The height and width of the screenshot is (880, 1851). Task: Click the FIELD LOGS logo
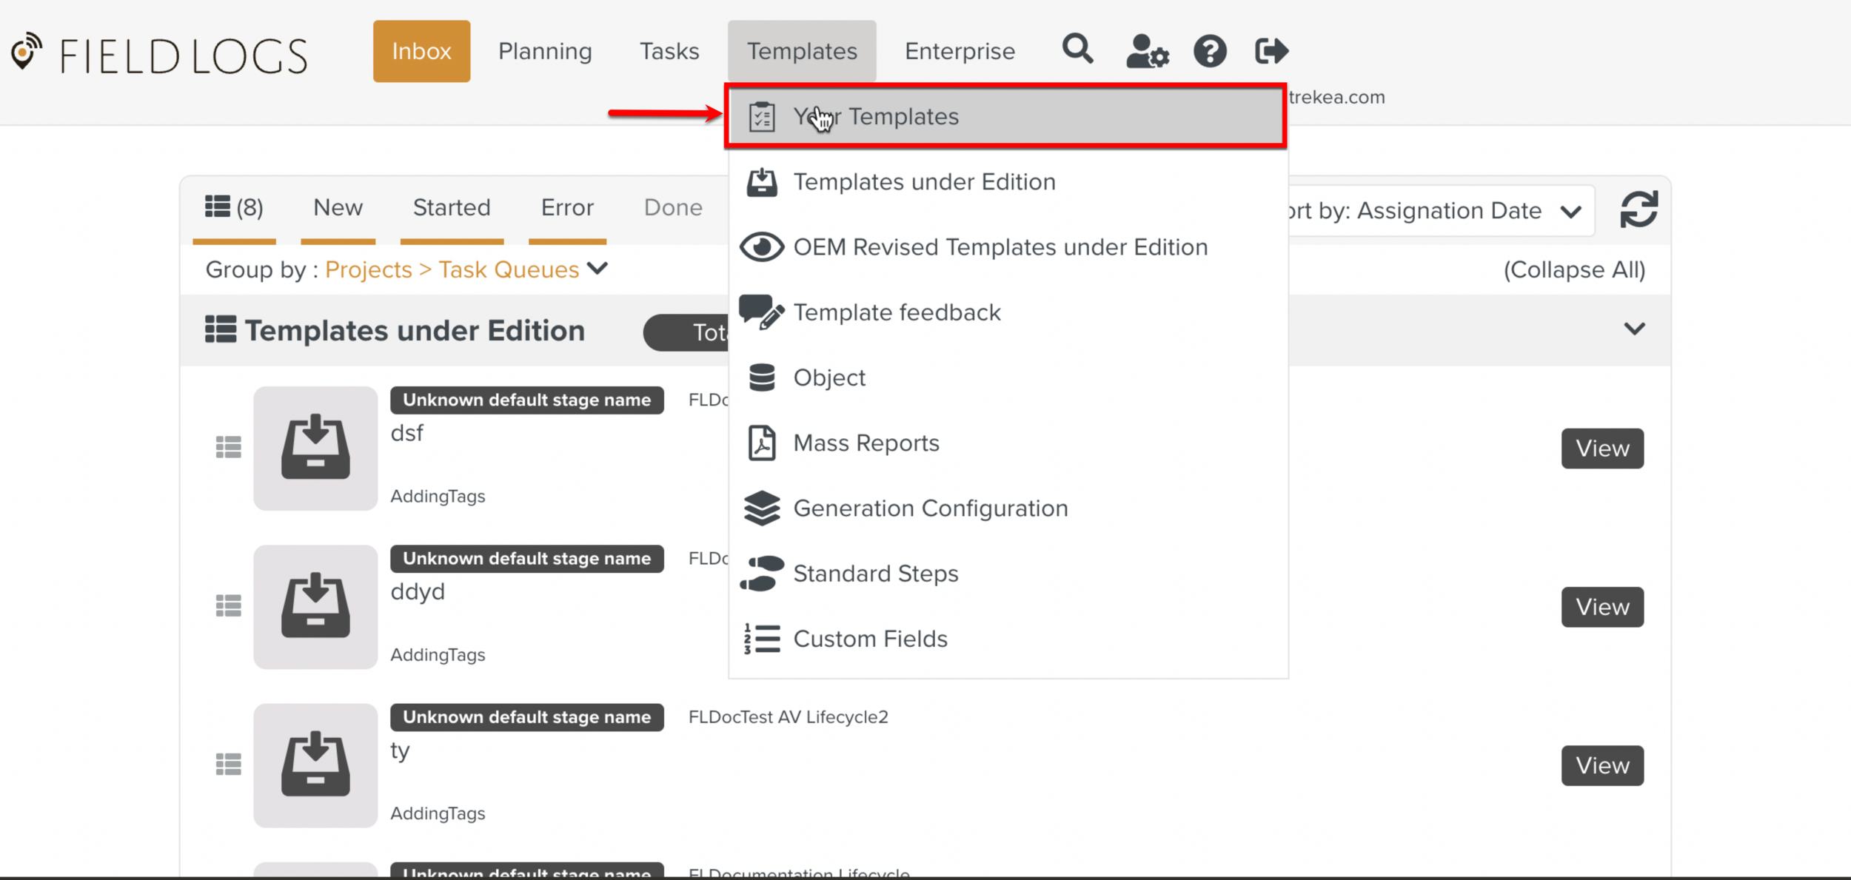pyautogui.click(x=159, y=52)
